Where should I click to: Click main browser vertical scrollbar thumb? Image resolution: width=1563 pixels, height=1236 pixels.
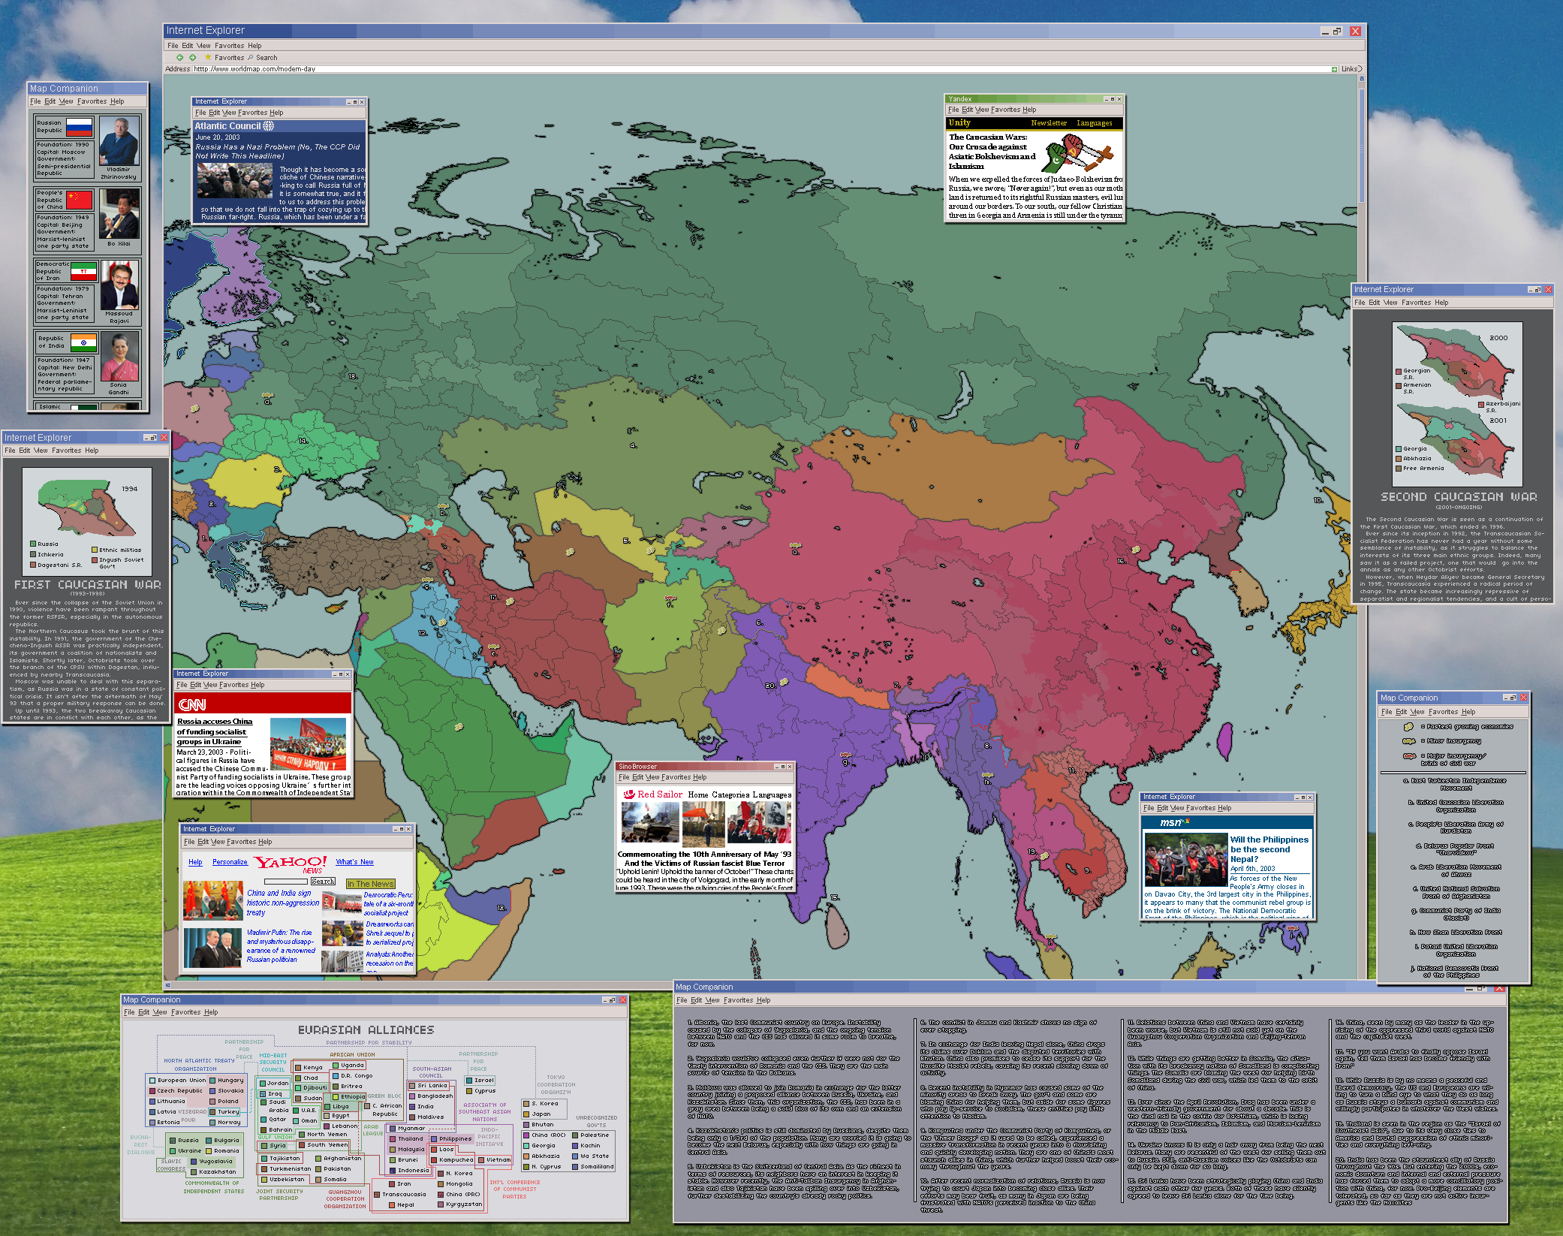(x=1362, y=144)
